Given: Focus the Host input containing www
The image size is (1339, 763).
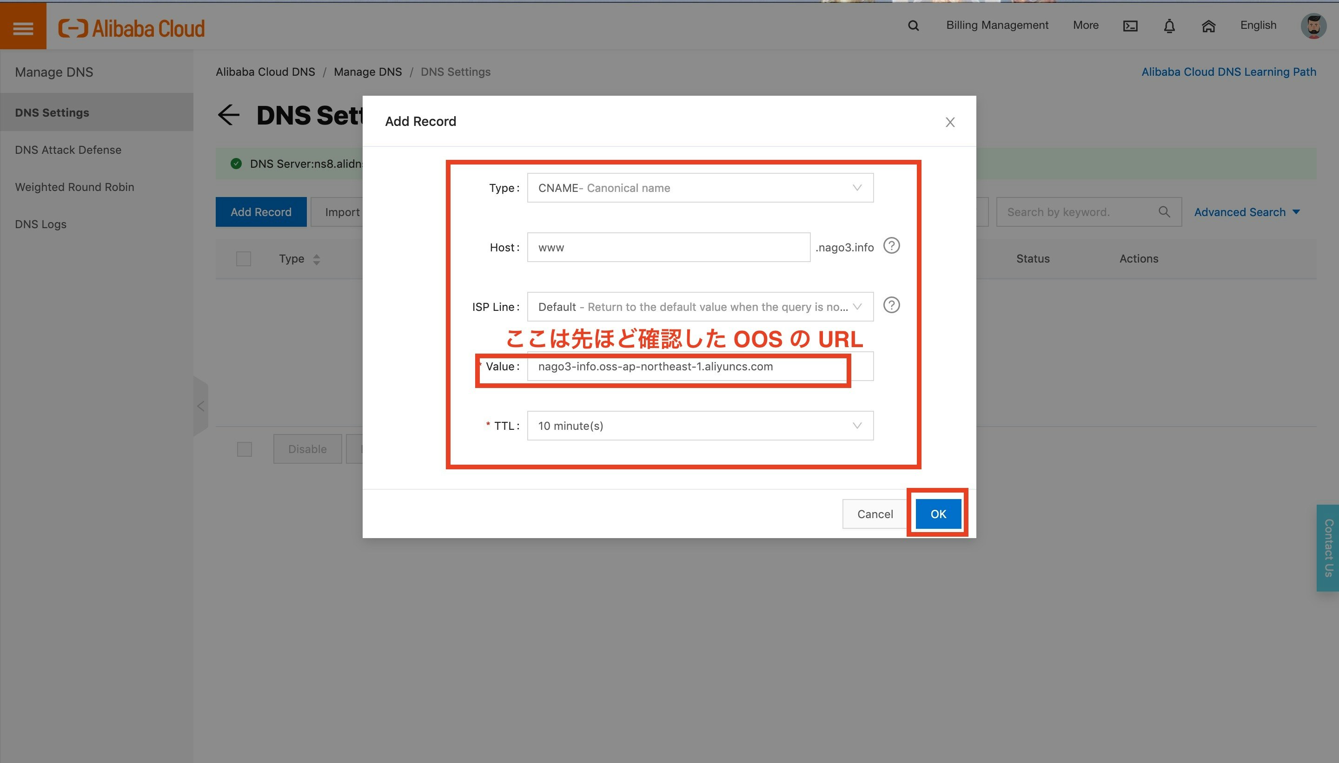Looking at the screenshot, I should [x=669, y=247].
